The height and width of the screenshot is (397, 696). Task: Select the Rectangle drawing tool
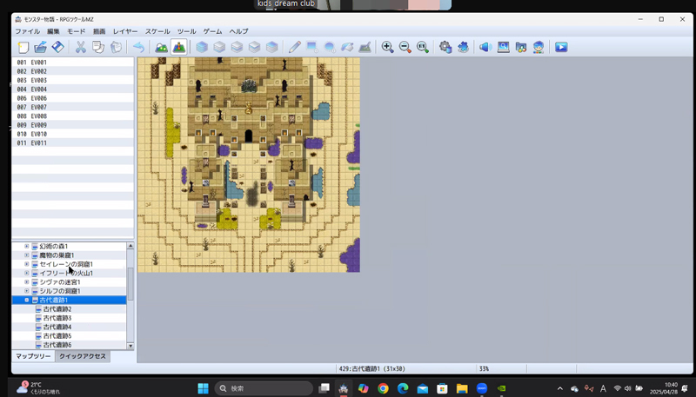point(312,47)
